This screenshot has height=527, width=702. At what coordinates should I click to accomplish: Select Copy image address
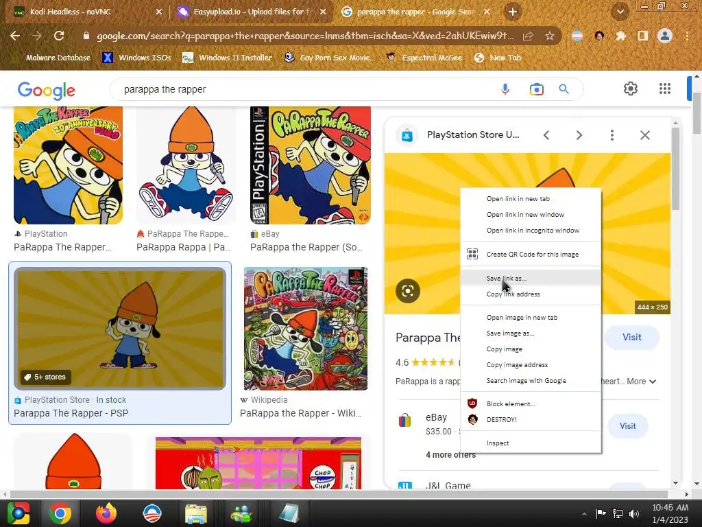[531, 365]
